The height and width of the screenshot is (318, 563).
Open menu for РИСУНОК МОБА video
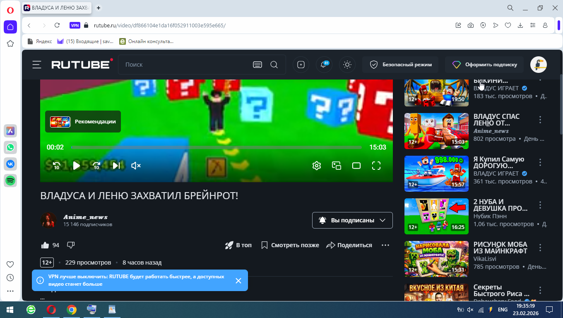point(540,248)
